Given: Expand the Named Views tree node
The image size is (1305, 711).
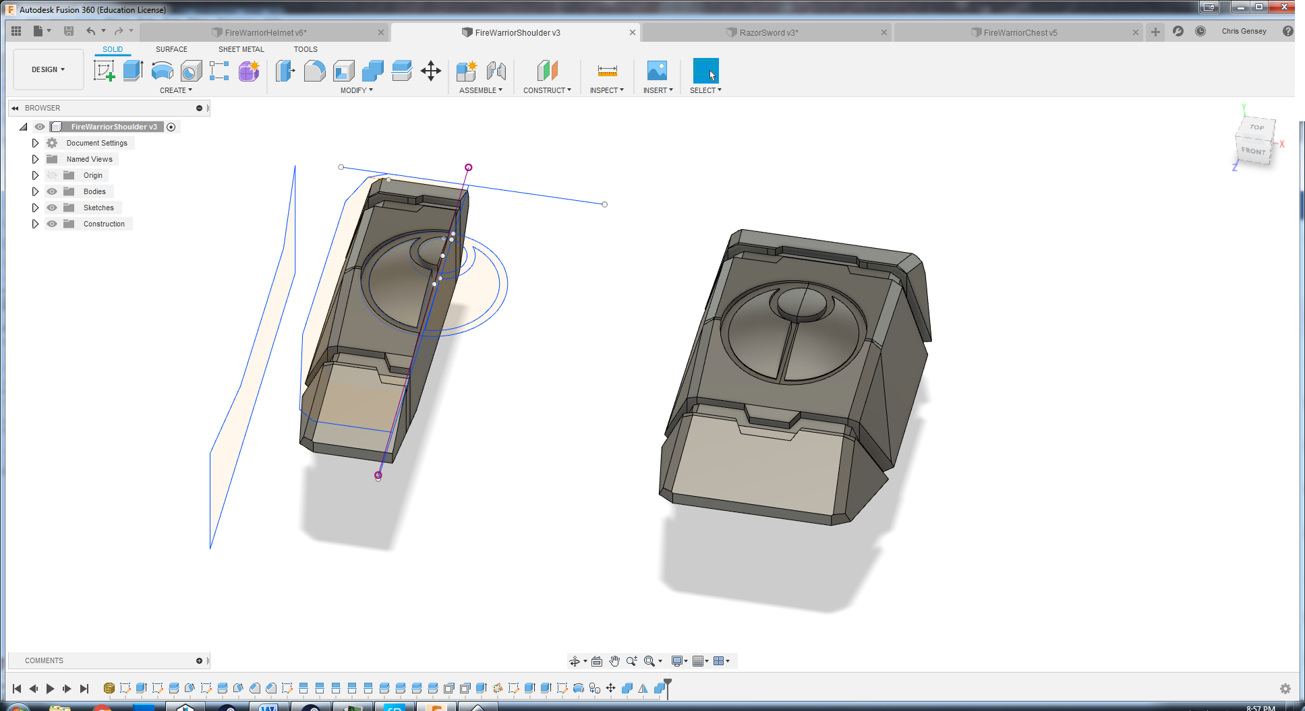Looking at the screenshot, I should coord(35,159).
